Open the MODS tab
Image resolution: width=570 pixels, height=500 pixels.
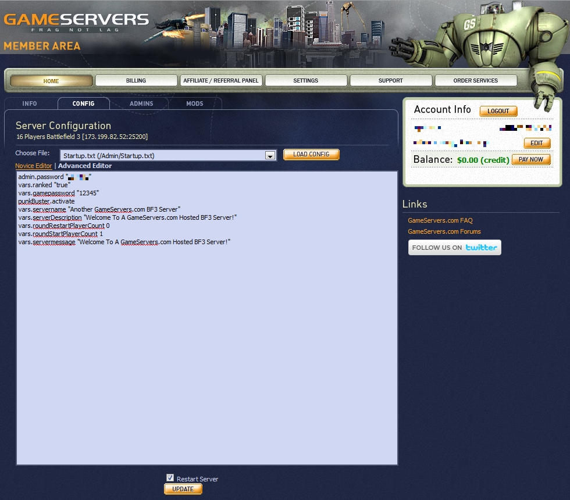(x=195, y=103)
